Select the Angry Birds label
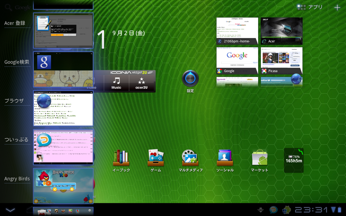 point(17,179)
